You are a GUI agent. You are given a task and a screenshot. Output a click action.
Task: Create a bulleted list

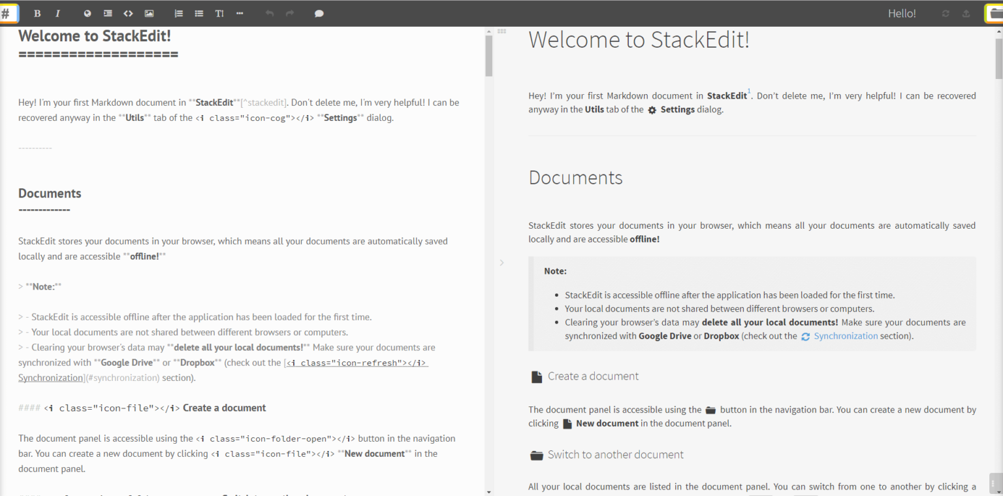click(199, 13)
